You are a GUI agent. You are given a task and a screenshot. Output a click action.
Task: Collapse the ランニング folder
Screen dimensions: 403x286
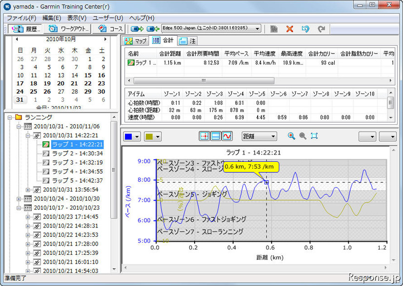[10, 117]
